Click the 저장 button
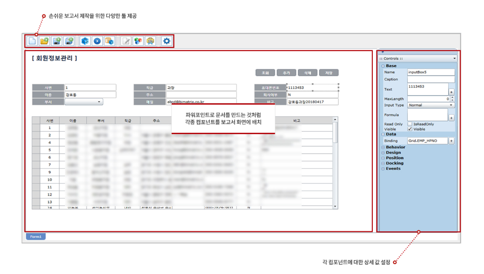 tap(329, 73)
